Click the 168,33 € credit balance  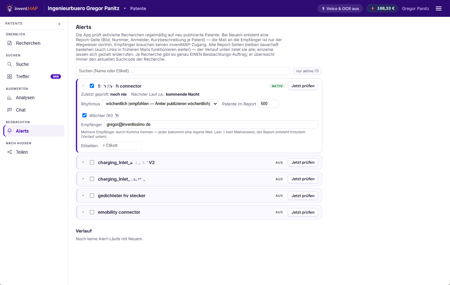click(382, 8)
